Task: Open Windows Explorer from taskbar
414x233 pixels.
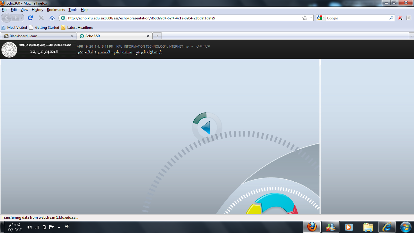Action: (368, 227)
